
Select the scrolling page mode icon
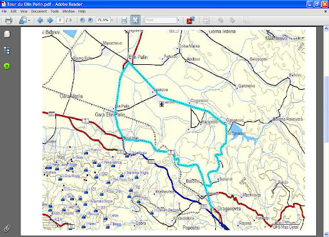[124, 21]
